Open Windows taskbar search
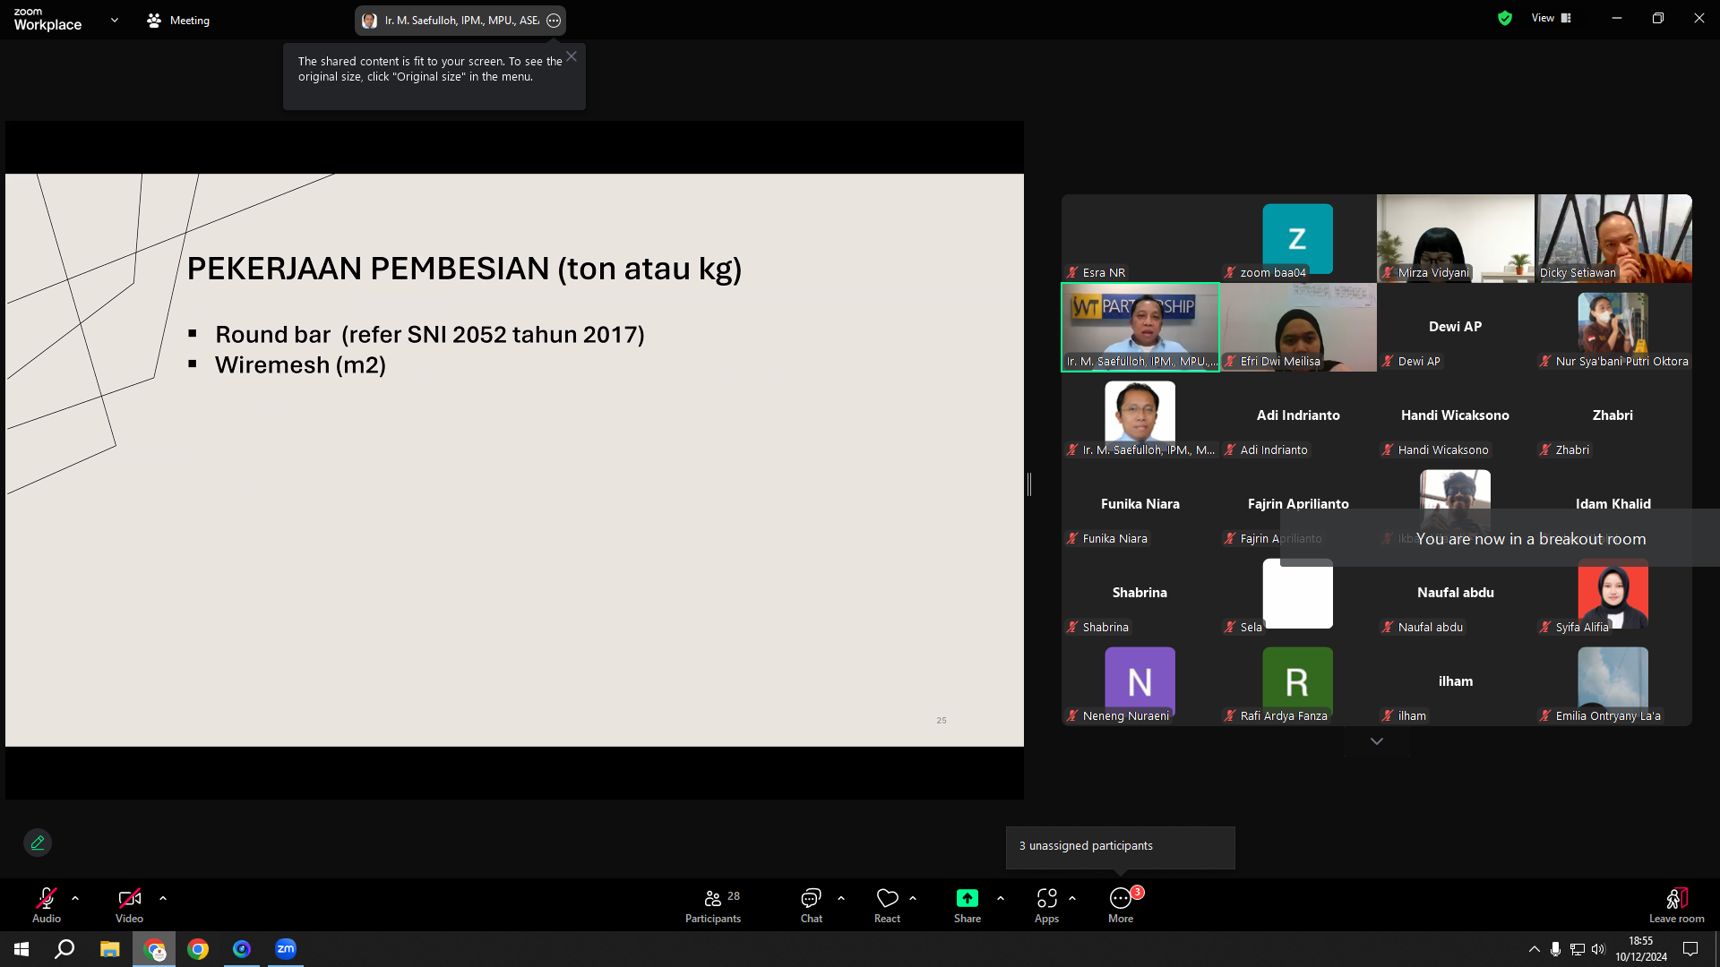This screenshot has width=1720, height=967. pos(64,949)
